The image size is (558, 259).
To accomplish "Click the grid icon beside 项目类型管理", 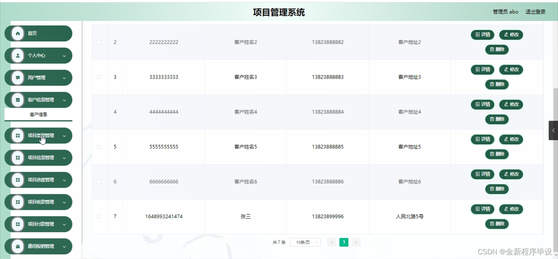I will pyautogui.click(x=17, y=136).
